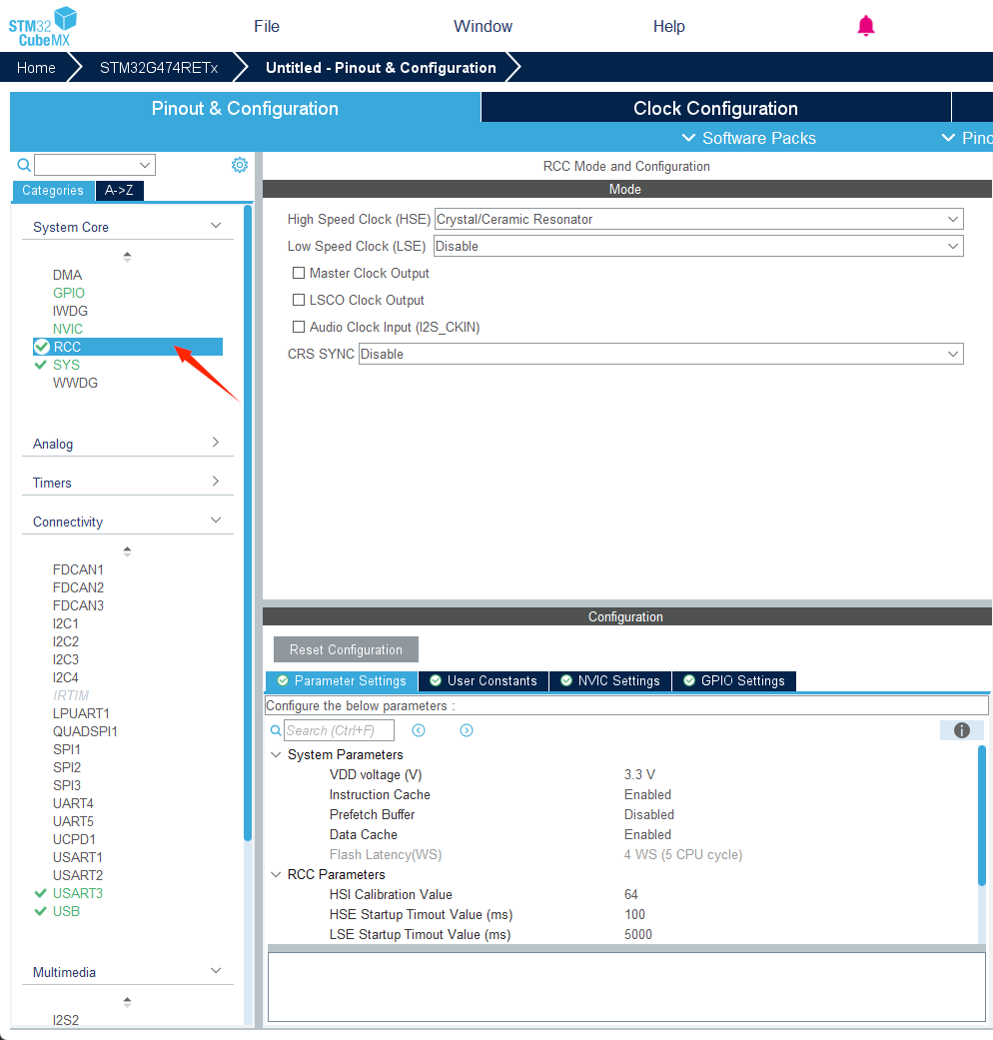The image size is (993, 1040).
Task: Open the Software Packs dropdown
Action: coord(749,138)
